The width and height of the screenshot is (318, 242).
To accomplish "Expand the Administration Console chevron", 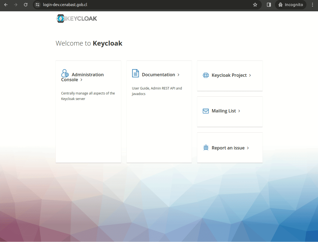I will tap(81, 80).
